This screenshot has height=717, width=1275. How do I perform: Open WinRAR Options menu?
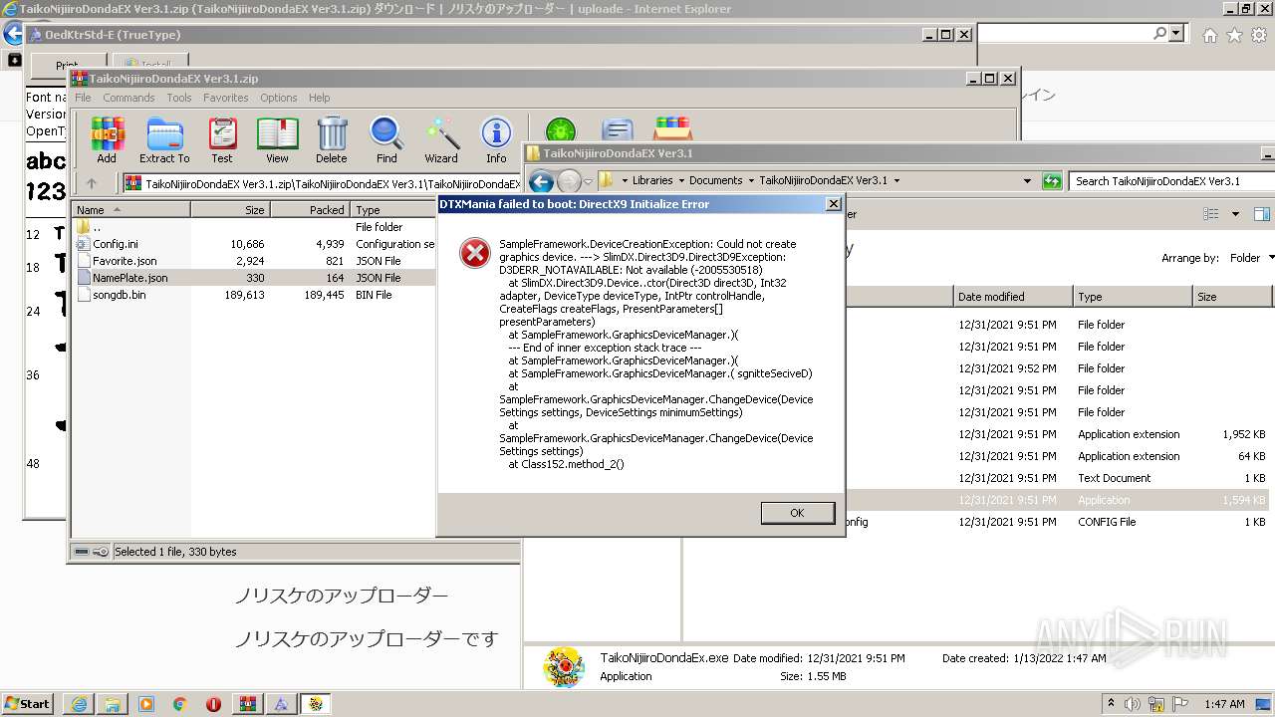point(279,98)
